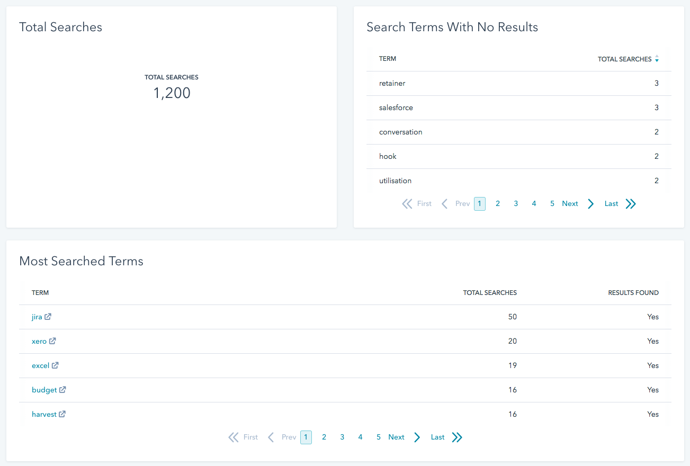
Task: Click the 50 searches value for jira
Action: point(512,317)
